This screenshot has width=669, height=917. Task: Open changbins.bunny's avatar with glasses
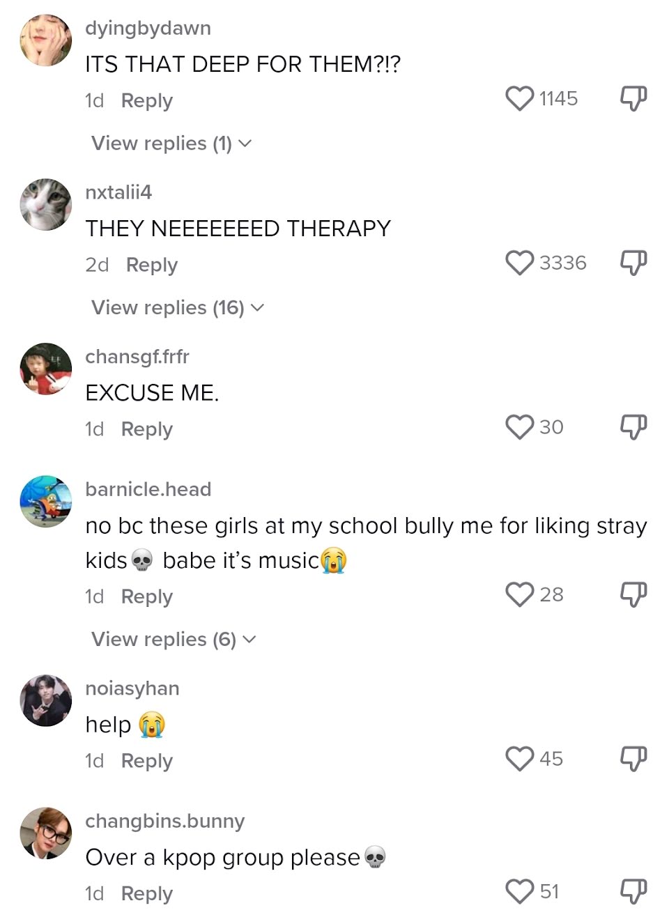pos(46,833)
